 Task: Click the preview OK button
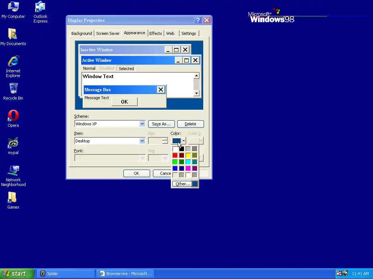pos(125,102)
